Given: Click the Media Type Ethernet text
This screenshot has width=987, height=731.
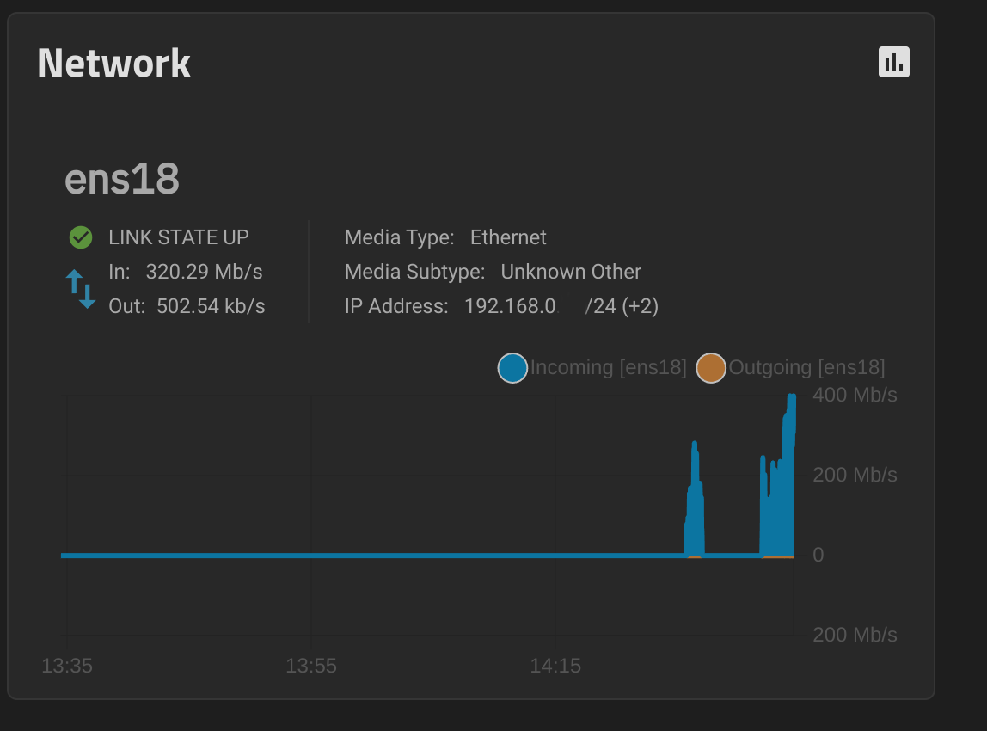Looking at the screenshot, I should pyautogui.click(x=445, y=237).
